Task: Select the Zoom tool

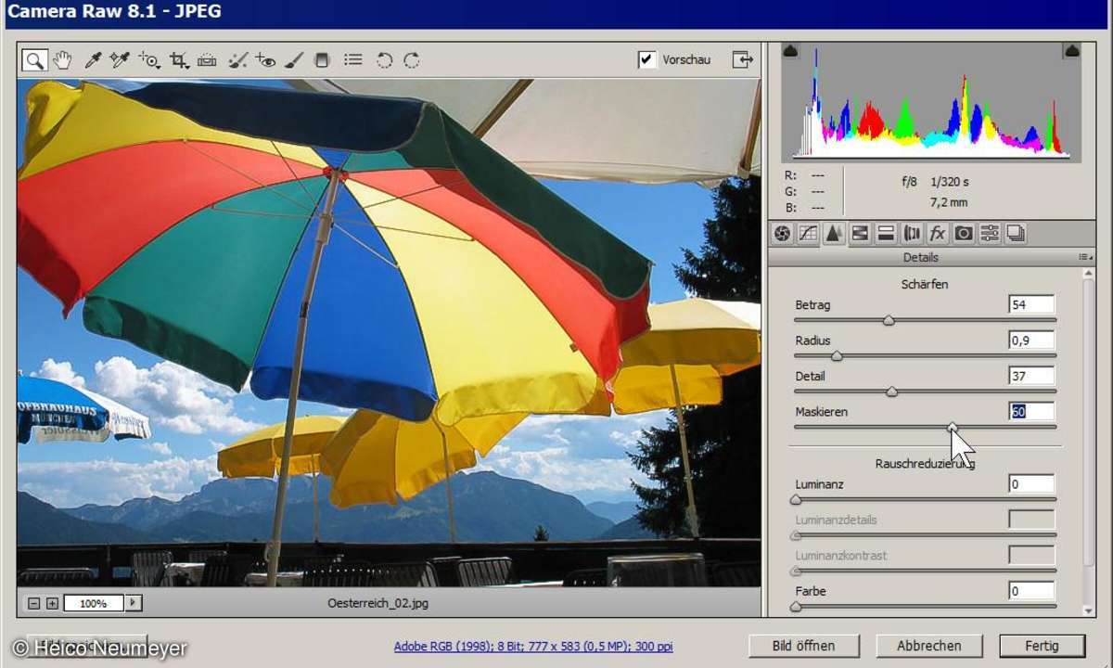Action: tap(35, 60)
